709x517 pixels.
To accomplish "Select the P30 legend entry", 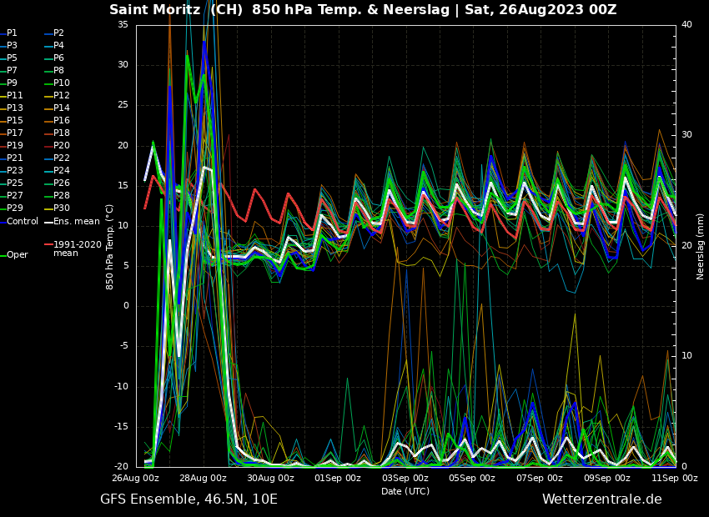I will pos(62,208).
